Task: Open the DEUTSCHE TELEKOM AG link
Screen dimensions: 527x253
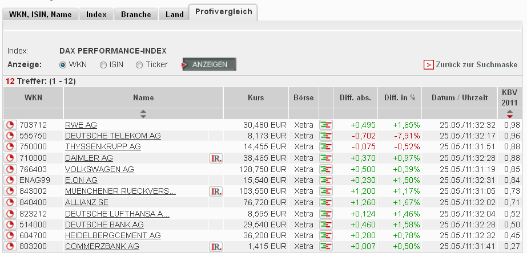Action: click(x=113, y=136)
